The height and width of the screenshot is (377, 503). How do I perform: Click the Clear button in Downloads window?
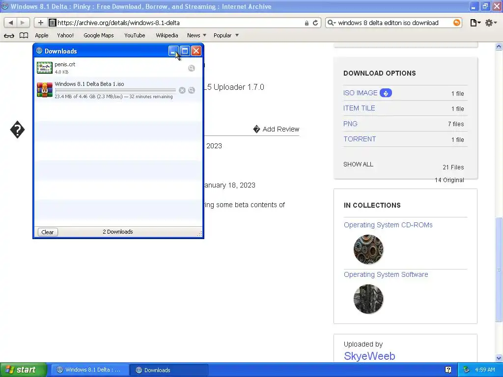[x=48, y=232]
